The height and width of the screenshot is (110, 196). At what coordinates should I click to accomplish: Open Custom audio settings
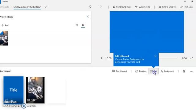[142, 7]
